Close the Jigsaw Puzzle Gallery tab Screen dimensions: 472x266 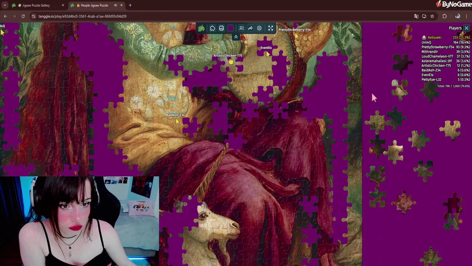point(63,5)
